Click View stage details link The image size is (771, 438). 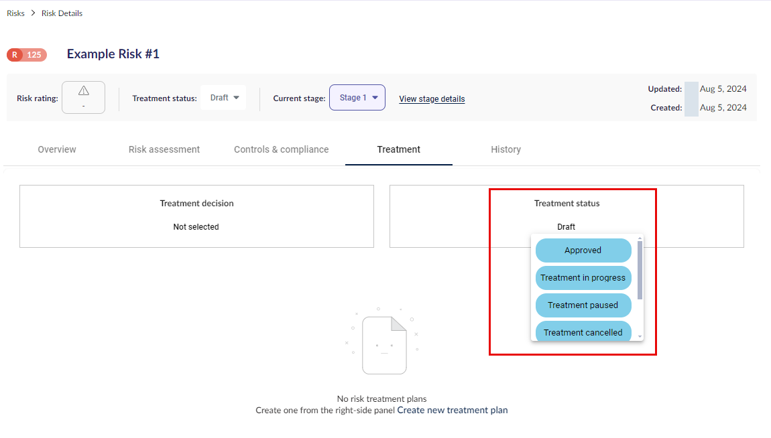432,98
